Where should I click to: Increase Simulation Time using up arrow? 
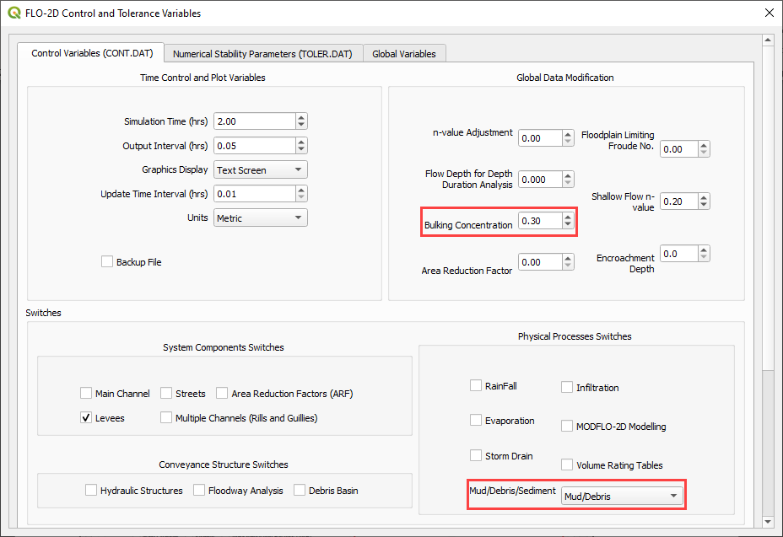tap(301, 118)
